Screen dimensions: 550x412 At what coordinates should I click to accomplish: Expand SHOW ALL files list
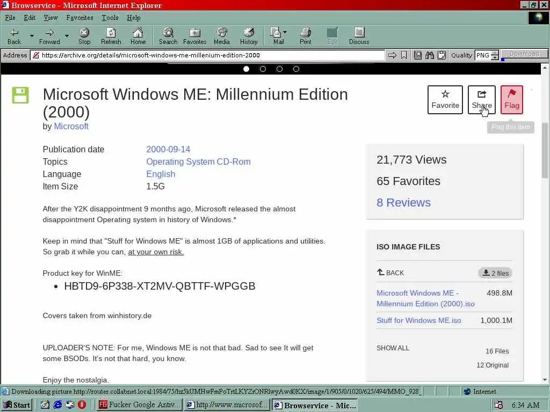[393, 348]
